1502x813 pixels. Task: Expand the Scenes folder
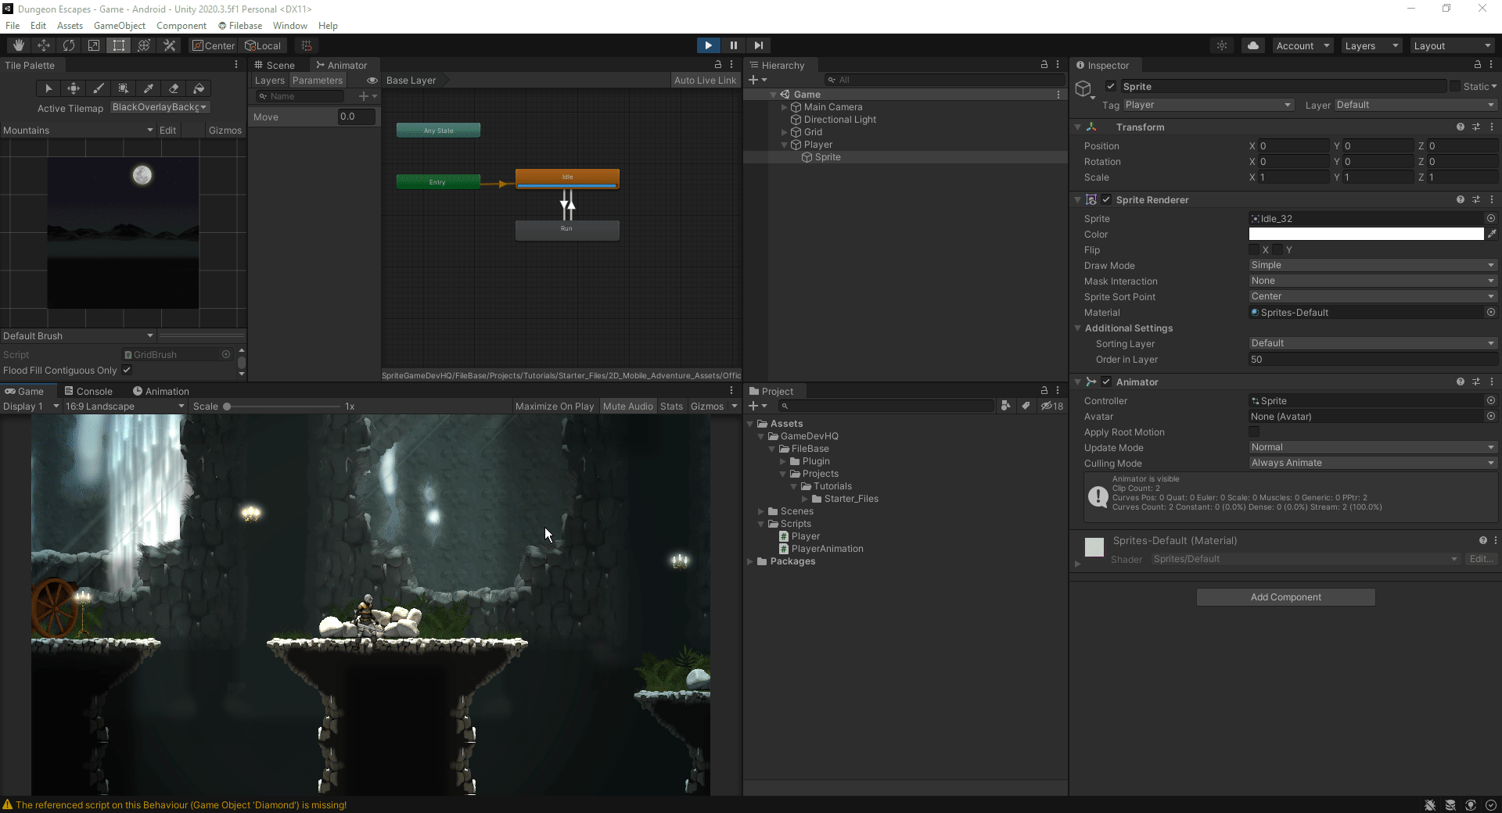tap(761, 511)
